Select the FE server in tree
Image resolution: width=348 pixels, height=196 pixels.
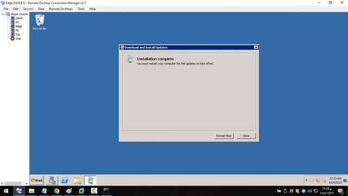point(17,30)
